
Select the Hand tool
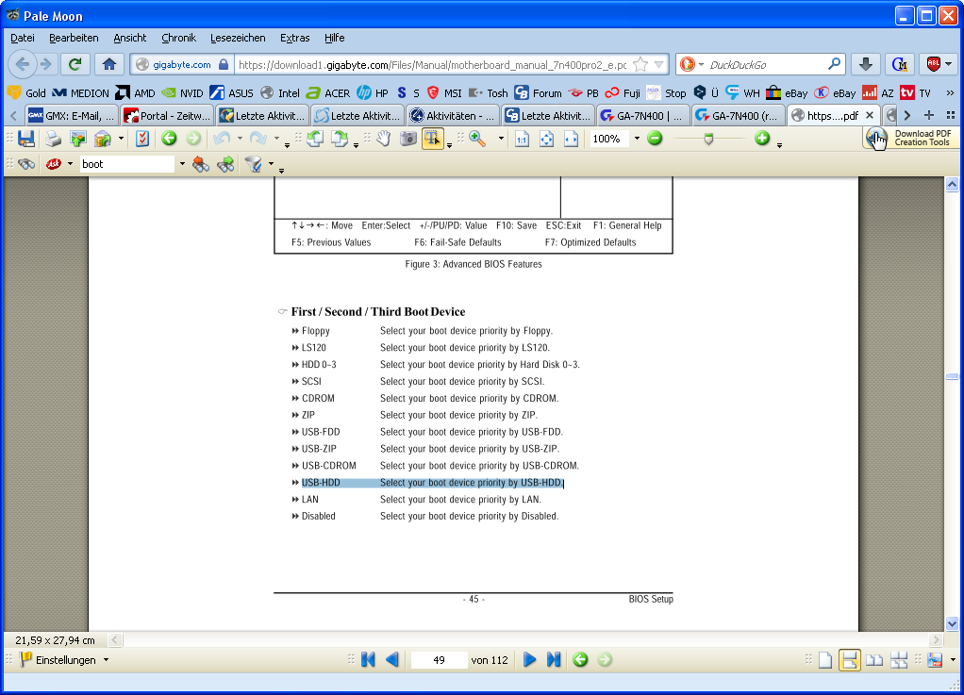tap(384, 139)
